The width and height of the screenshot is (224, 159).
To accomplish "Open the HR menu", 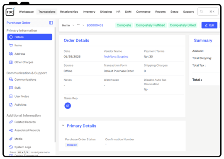I will coord(118,12).
